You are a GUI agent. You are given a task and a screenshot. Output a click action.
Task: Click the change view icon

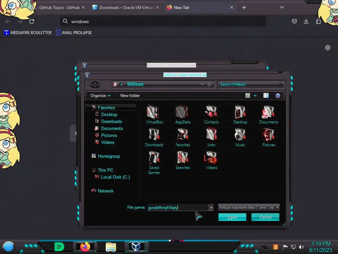248,96
